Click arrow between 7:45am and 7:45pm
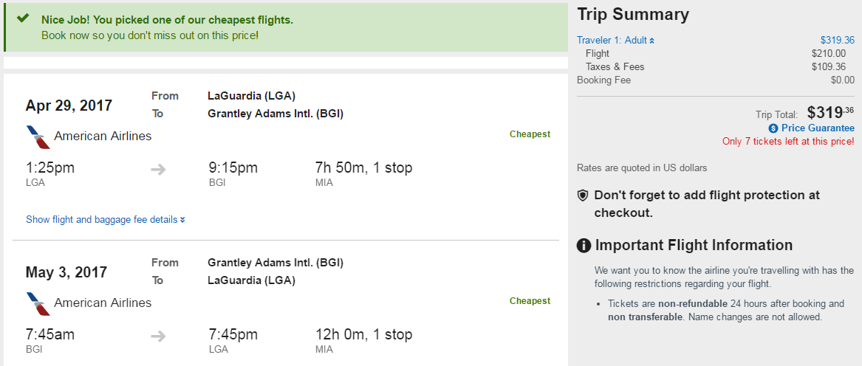 pyautogui.click(x=158, y=336)
